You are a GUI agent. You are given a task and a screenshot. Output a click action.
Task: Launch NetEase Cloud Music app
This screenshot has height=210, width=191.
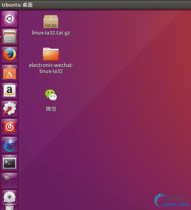(10, 127)
